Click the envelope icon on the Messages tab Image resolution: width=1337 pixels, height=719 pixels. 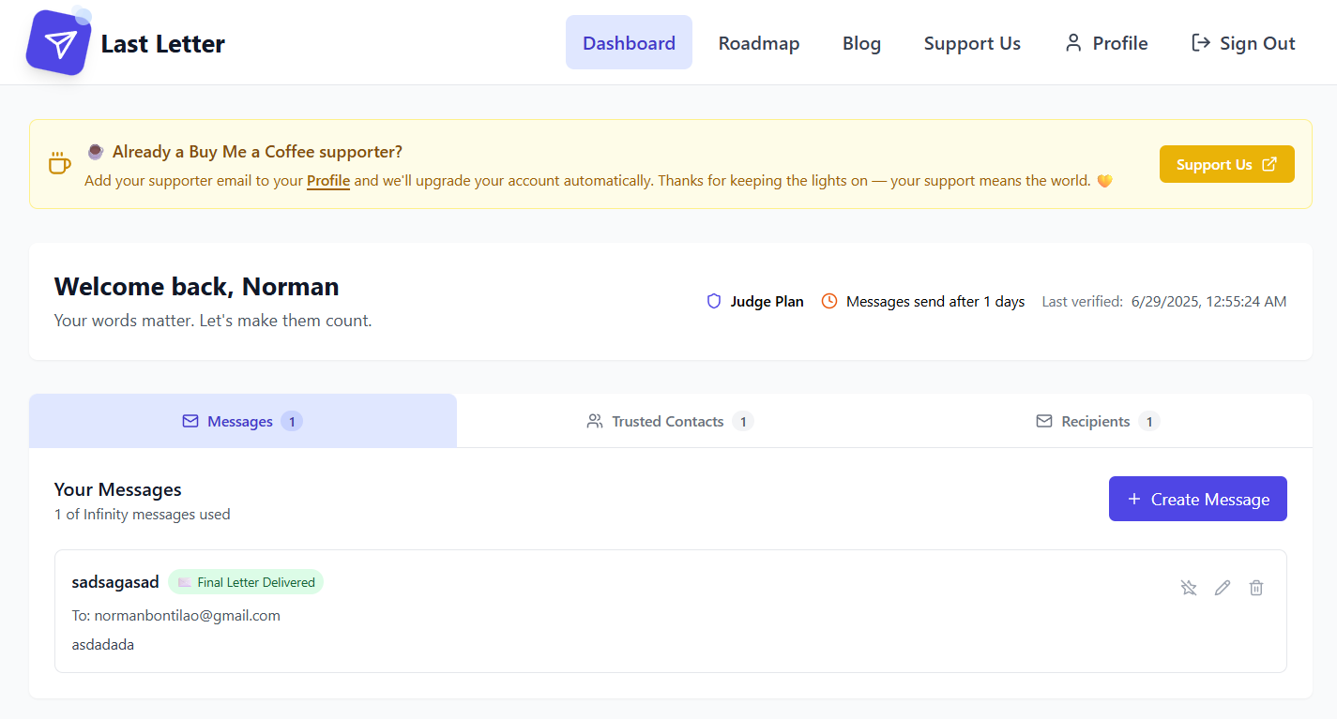(190, 421)
